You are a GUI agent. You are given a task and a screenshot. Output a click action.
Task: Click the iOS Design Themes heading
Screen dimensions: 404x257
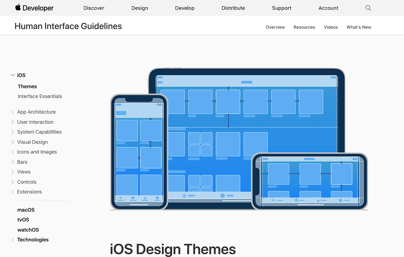173,249
